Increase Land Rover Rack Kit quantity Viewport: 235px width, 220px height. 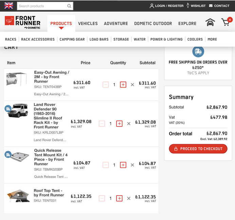119,124
